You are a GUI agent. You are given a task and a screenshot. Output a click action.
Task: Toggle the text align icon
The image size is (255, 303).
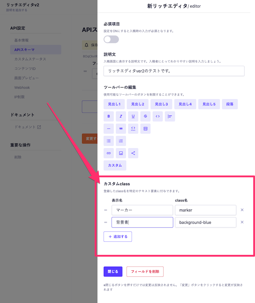tap(170, 116)
